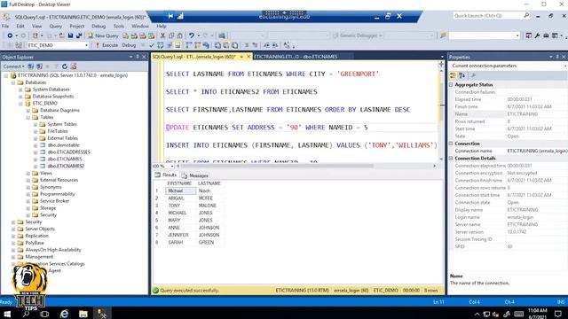Viewport: 568px width, 319px height.
Task: Click the Paste icon in toolbar
Action: coord(179,35)
